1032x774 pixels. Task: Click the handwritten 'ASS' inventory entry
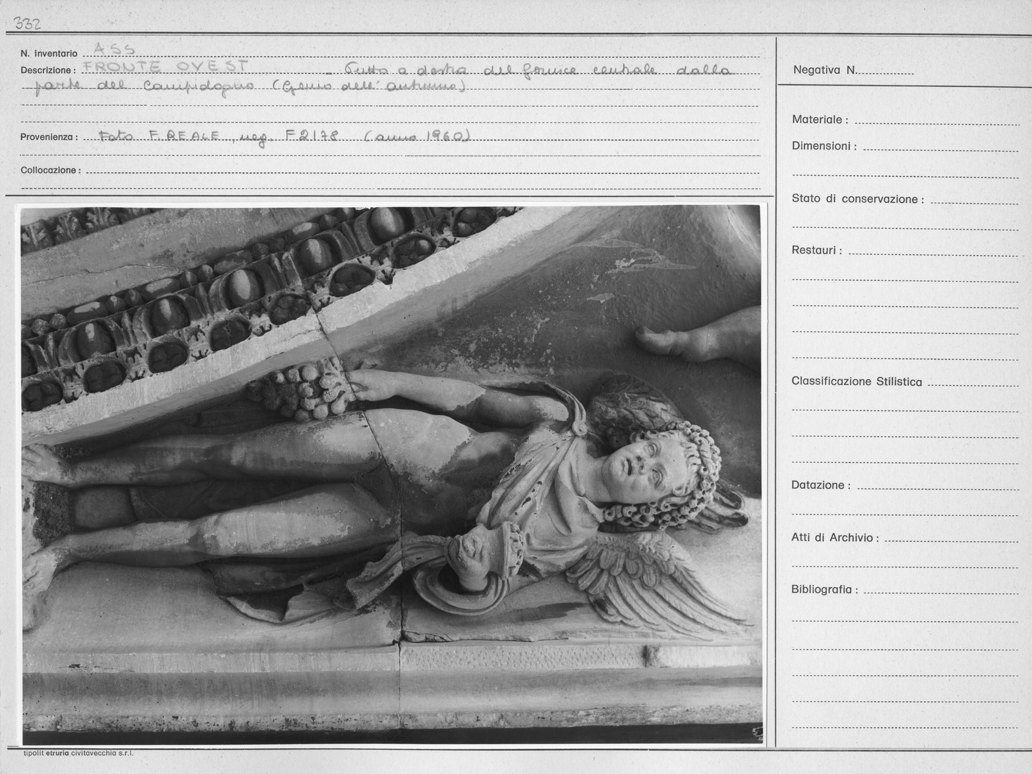(x=114, y=49)
